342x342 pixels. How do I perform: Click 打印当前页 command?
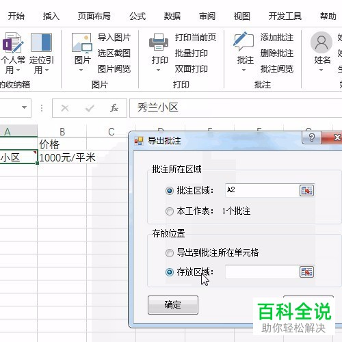[196, 38]
